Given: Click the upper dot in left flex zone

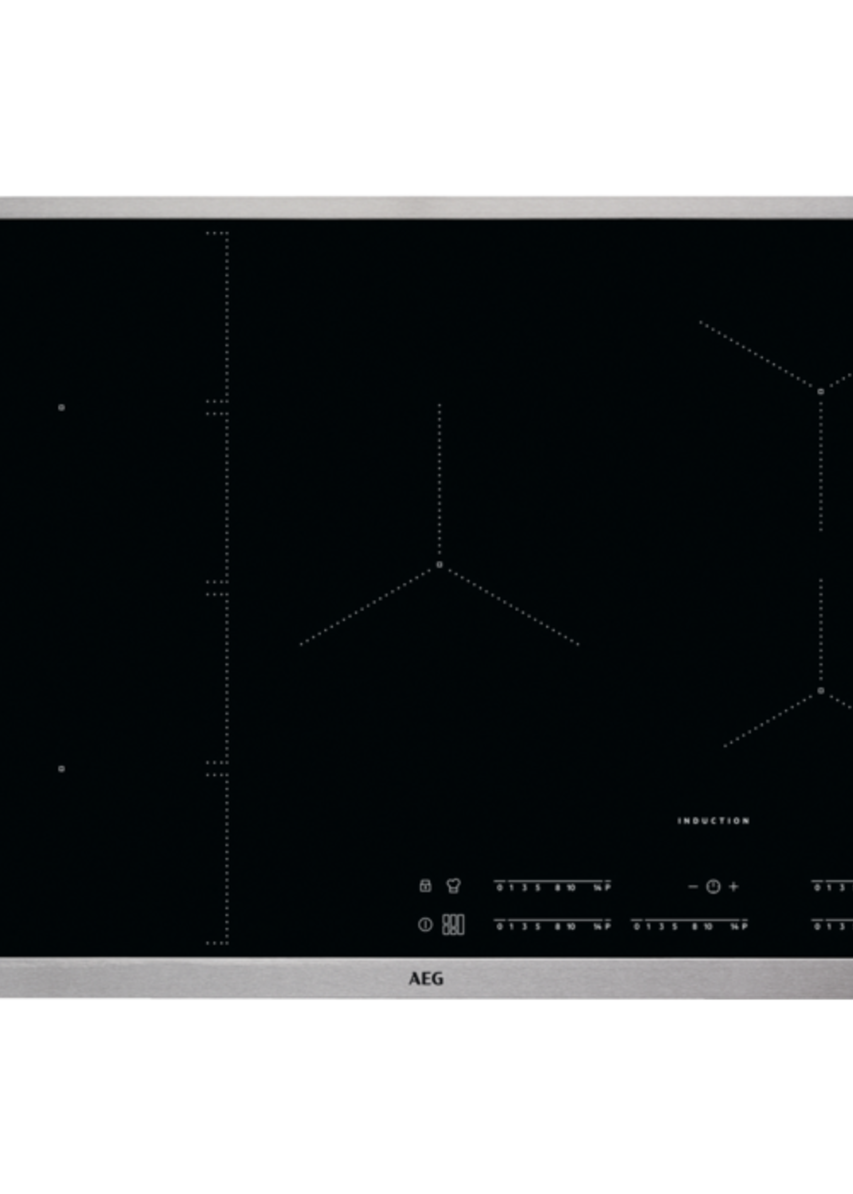Looking at the screenshot, I should [x=61, y=407].
